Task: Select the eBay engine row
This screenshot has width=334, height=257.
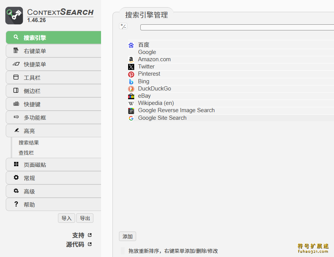Action: point(231,96)
